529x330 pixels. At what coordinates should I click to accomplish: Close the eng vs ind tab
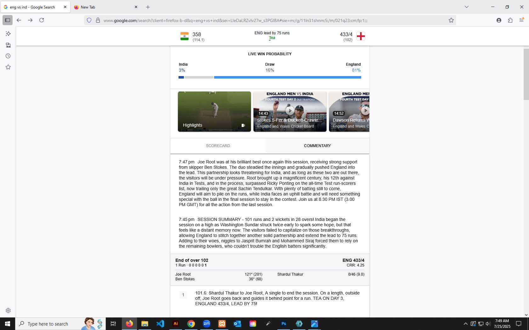pyautogui.click(x=65, y=7)
